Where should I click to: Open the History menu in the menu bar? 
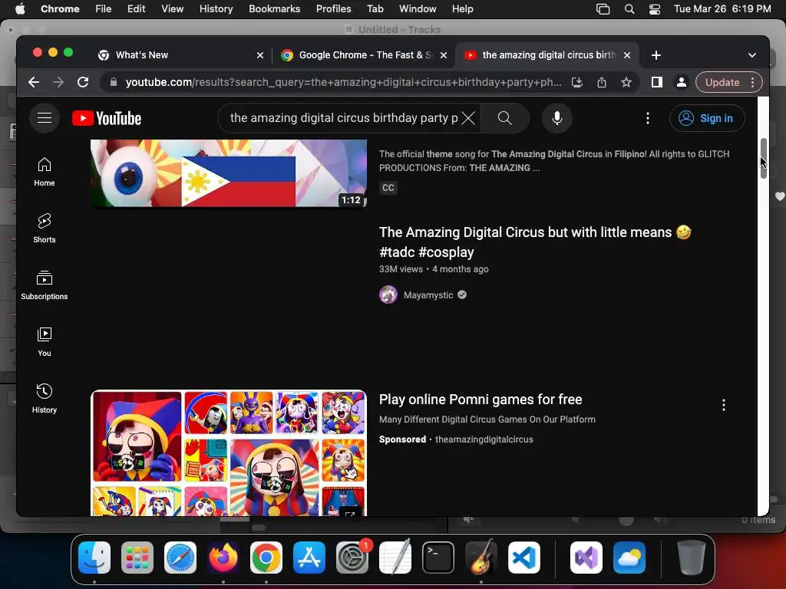[x=216, y=9]
